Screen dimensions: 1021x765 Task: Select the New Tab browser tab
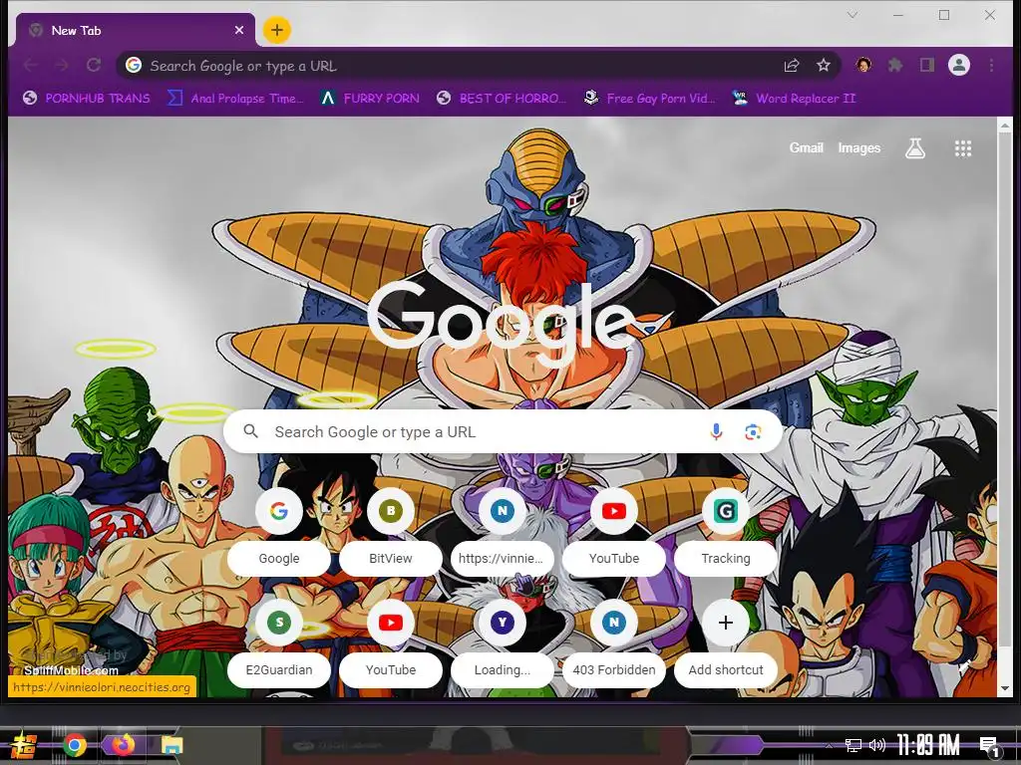coord(134,30)
